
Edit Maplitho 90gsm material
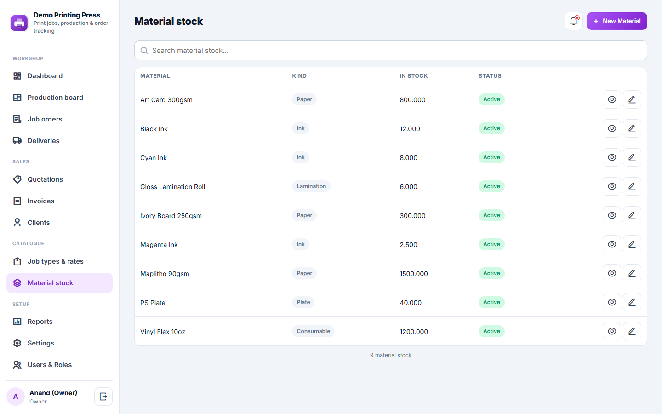point(632,273)
